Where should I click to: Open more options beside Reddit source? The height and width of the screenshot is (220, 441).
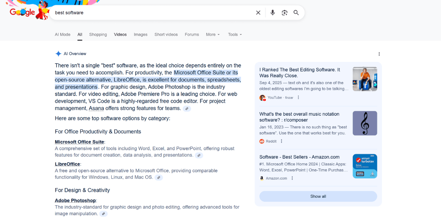(282, 141)
